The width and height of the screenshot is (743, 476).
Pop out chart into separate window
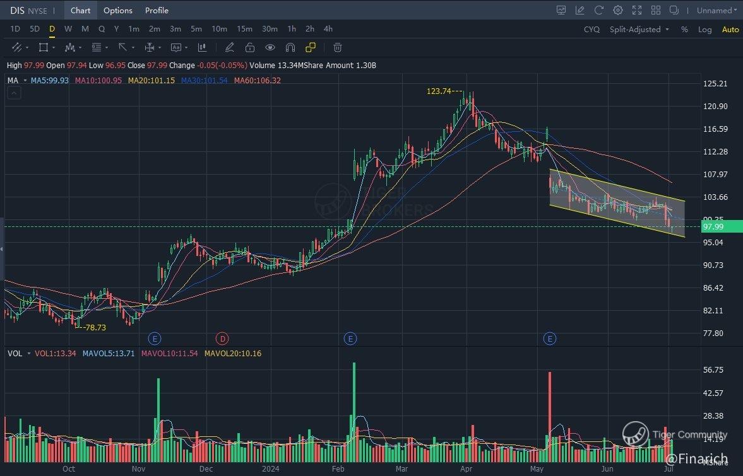coord(674,10)
